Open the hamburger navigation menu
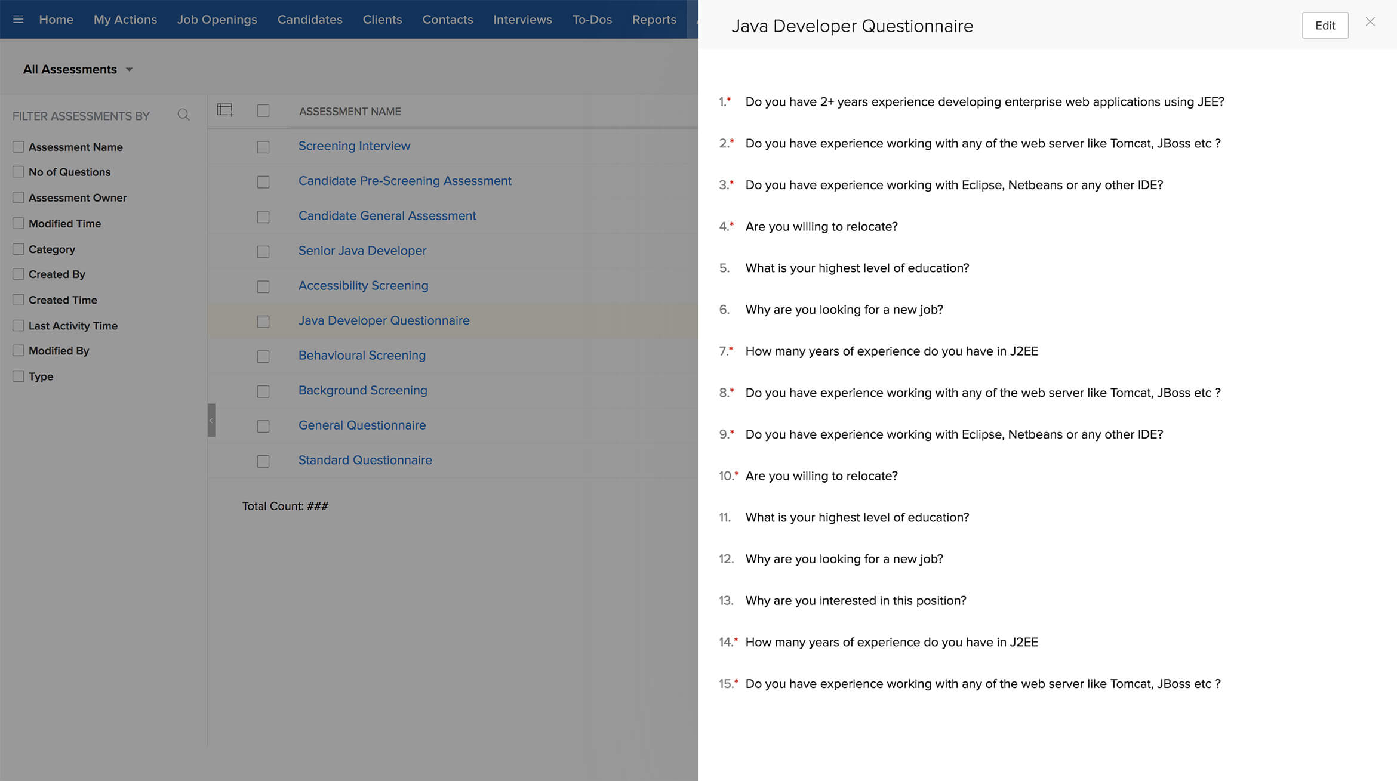 pos(18,19)
